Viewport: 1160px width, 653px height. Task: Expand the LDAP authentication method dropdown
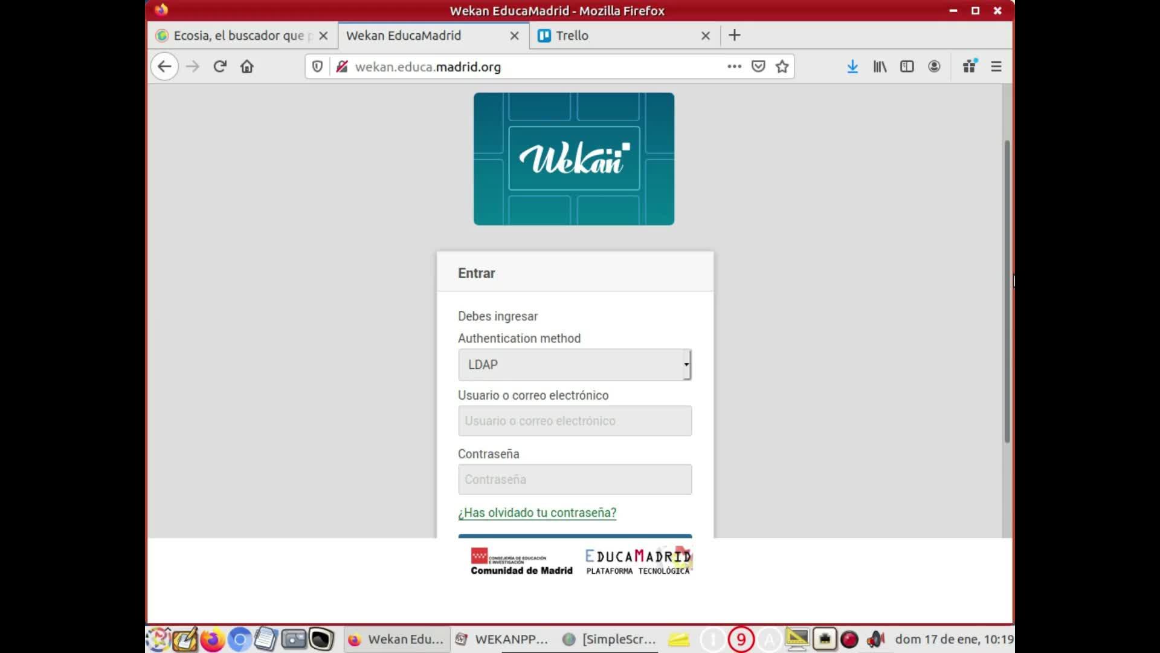point(575,365)
